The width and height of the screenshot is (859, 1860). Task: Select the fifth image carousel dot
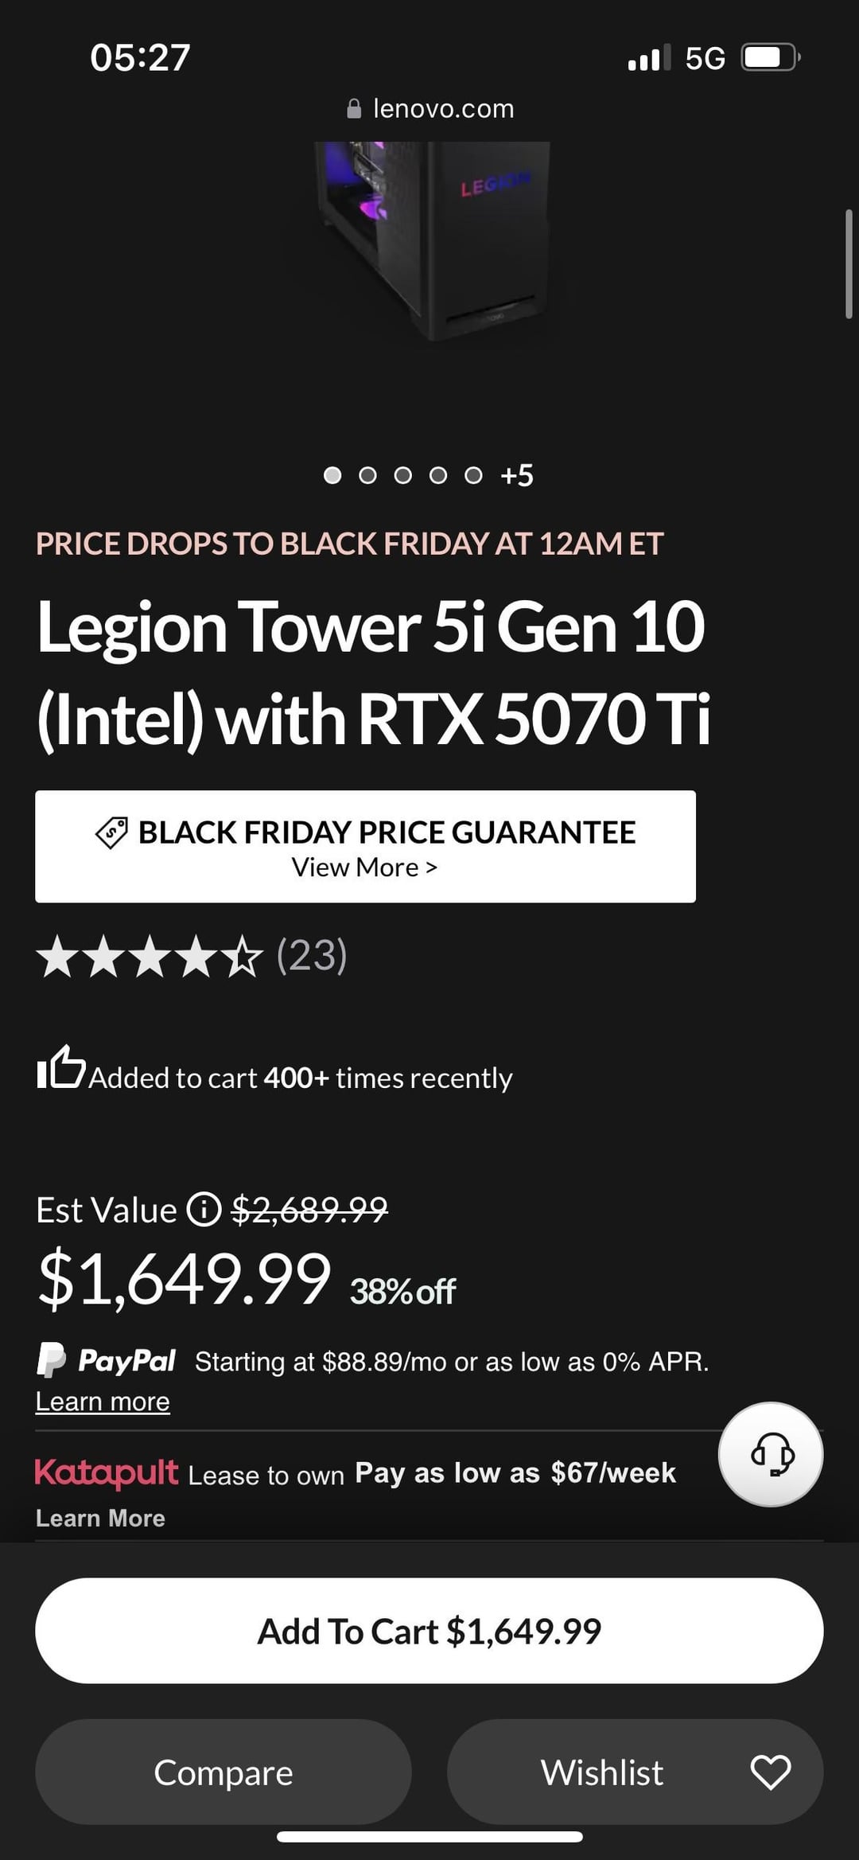473,475
